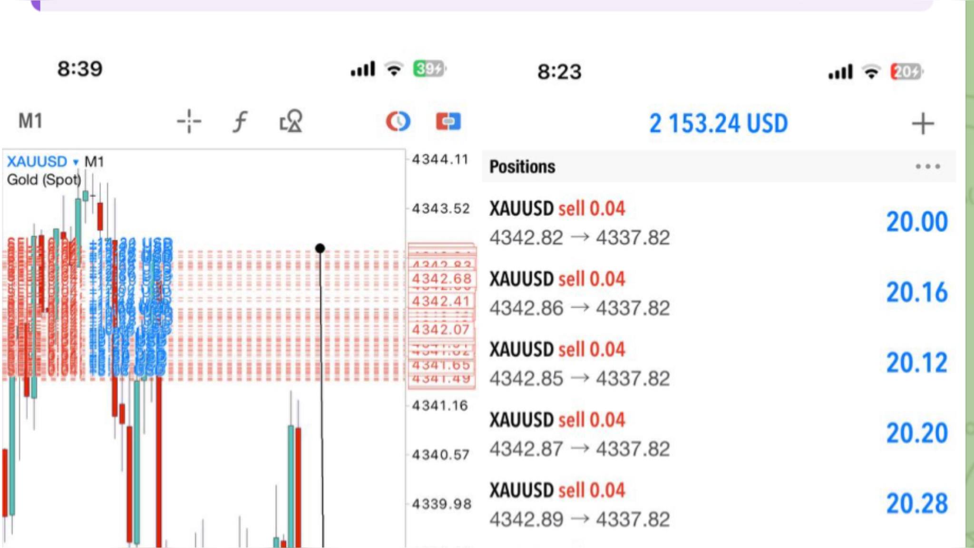
Task: Open new order trade panel icon
Action: click(448, 121)
